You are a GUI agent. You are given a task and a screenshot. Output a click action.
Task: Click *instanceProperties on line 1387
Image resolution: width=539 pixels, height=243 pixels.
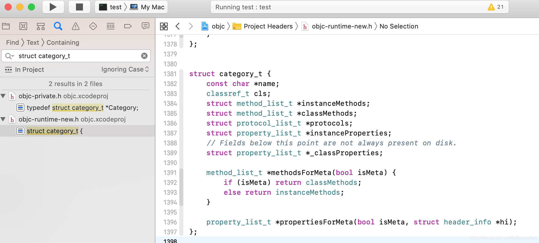pos(346,133)
